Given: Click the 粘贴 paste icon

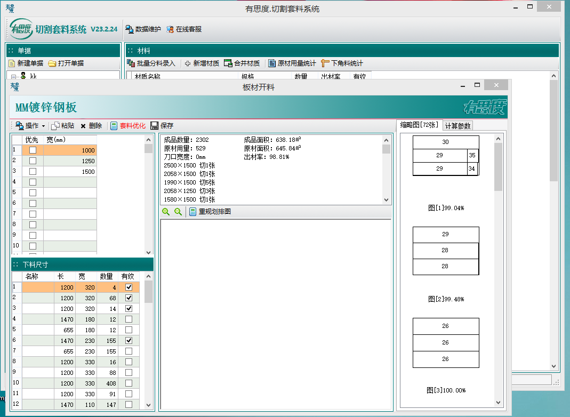Looking at the screenshot, I should [x=55, y=126].
